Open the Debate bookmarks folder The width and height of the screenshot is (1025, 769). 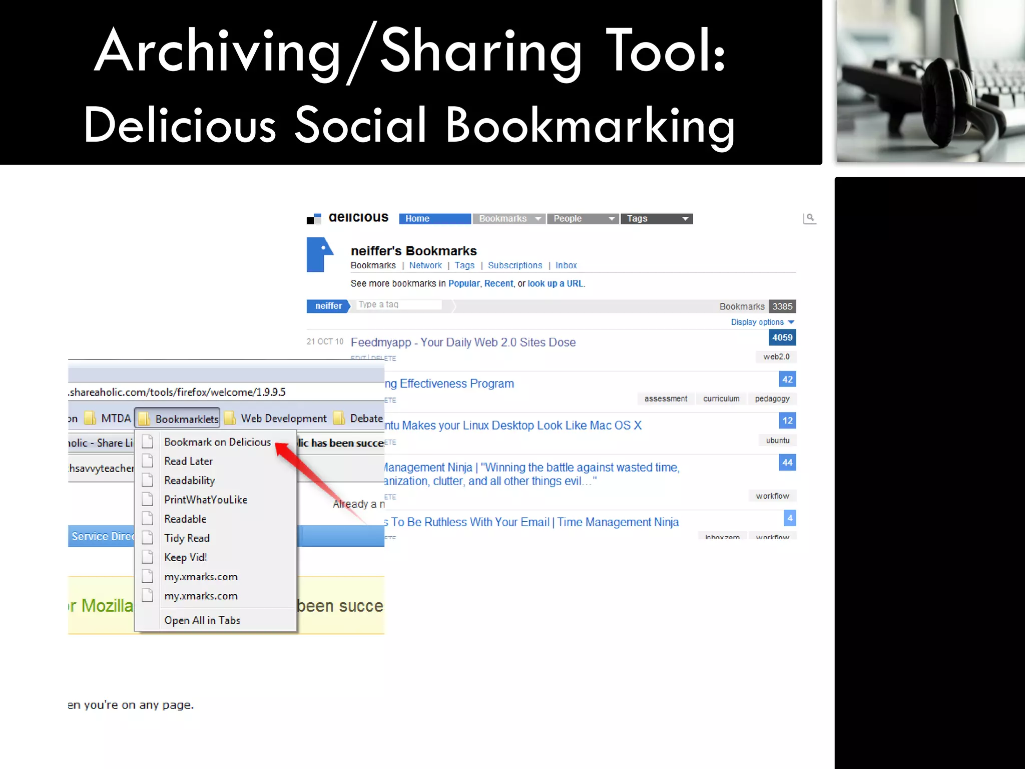tap(358, 418)
